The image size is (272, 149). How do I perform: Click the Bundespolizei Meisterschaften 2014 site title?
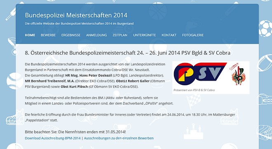tap(76, 15)
